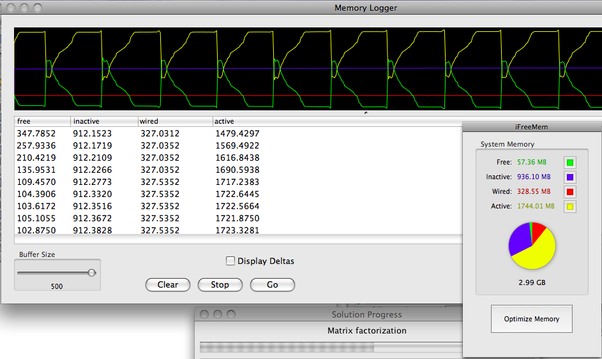Click the yellow Active memory color swatch
The width and height of the screenshot is (602, 359).
[x=569, y=207]
